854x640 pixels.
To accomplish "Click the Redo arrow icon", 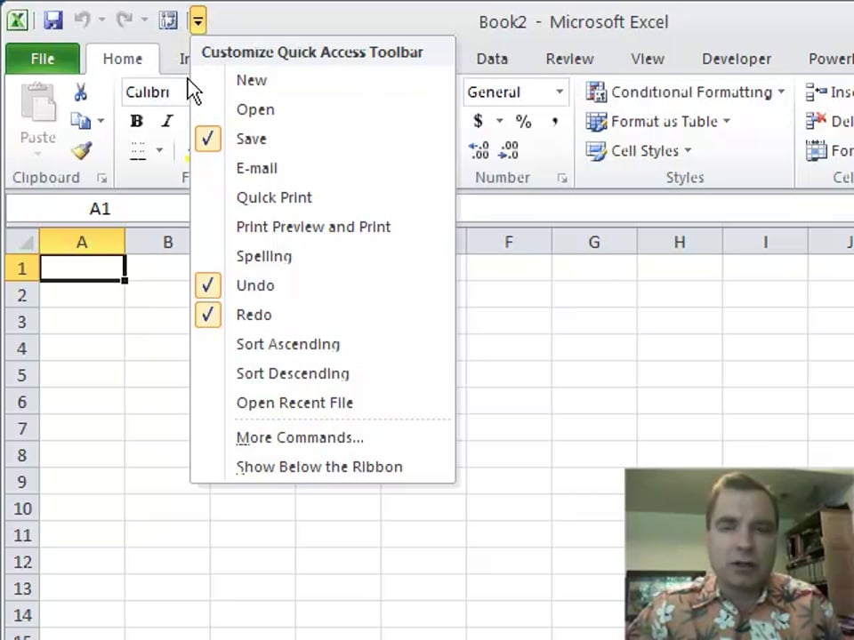I will coord(125,20).
